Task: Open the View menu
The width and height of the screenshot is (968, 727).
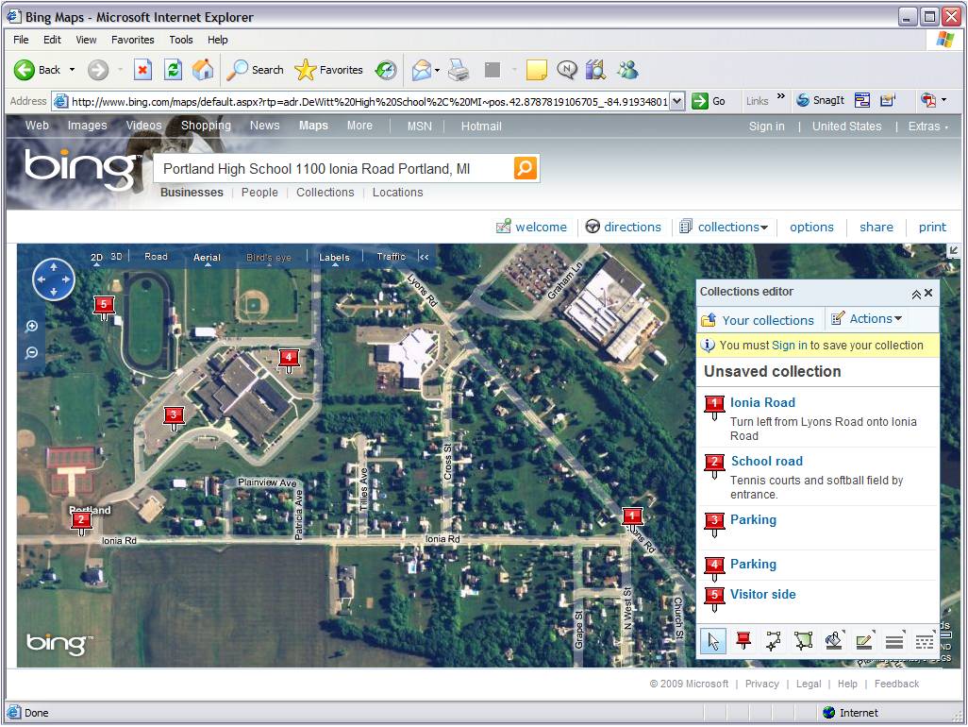Action: pyautogui.click(x=86, y=40)
